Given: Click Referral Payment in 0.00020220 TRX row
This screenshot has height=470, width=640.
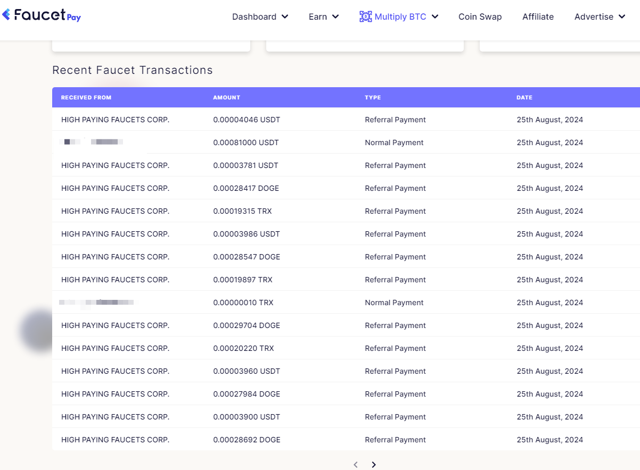Looking at the screenshot, I should [x=395, y=348].
